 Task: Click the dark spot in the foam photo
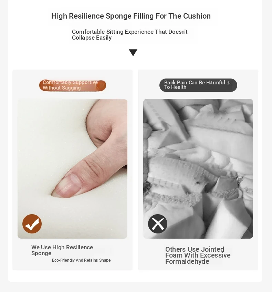pos(198,183)
